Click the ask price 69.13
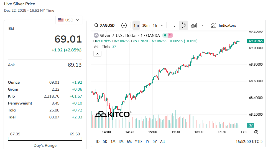The height and width of the screenshot is (149, 268). (x=75, y=65)
